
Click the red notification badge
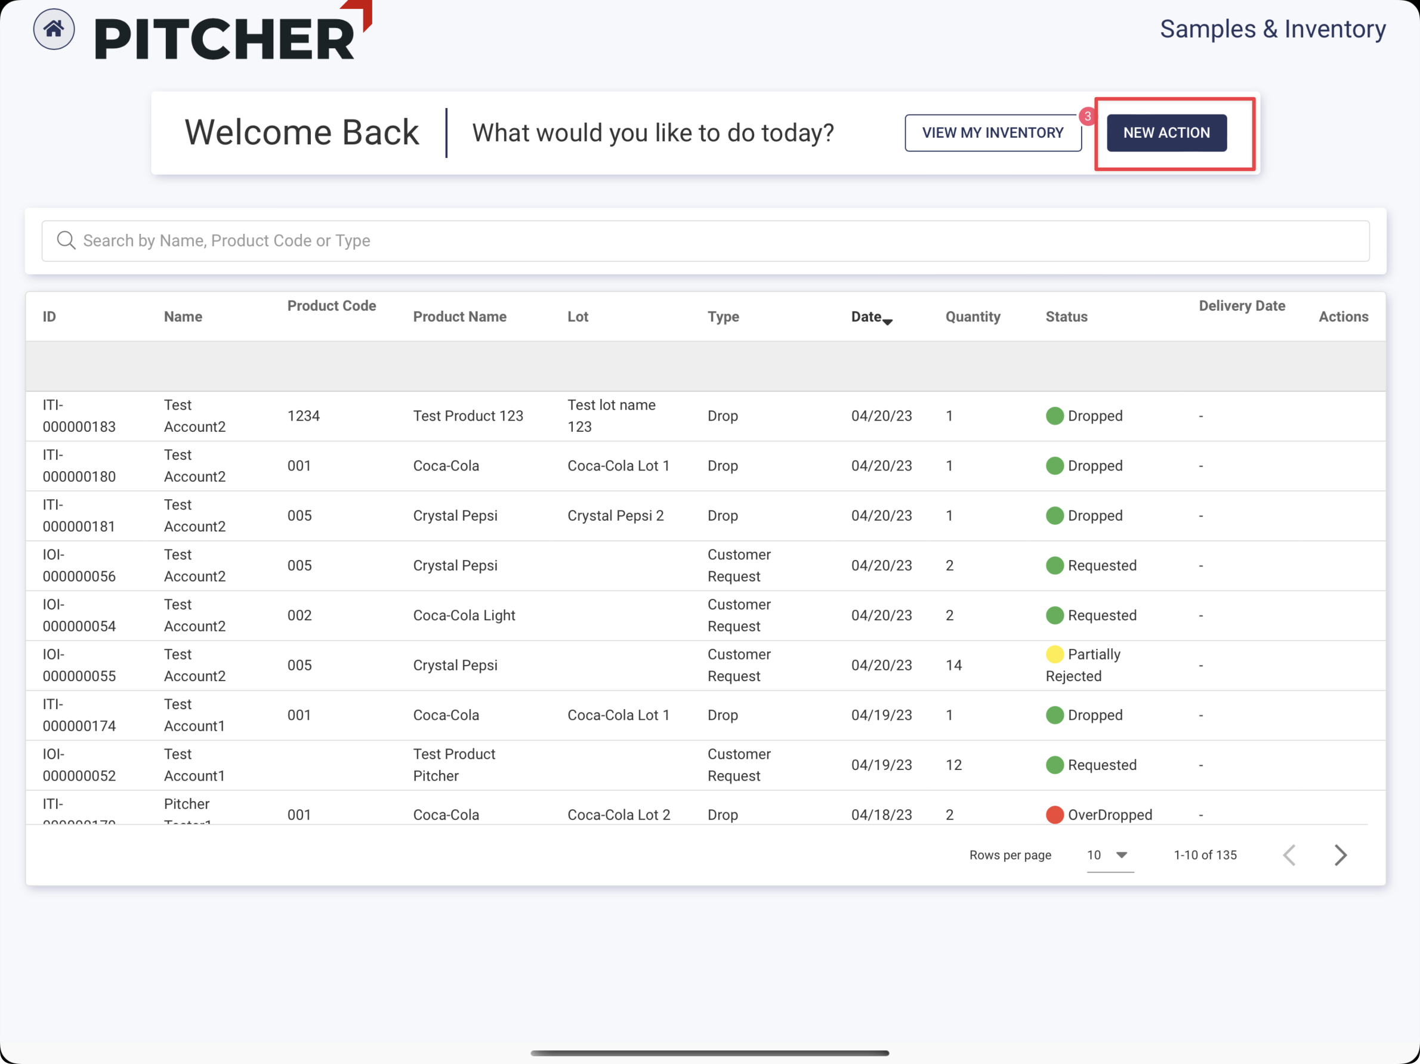(1087, 116)
